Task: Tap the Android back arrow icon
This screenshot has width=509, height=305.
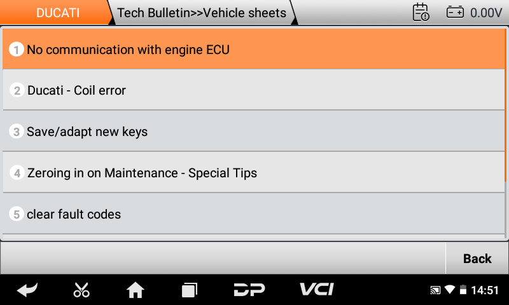Action: pyautogui.click(x=27, y=290)
